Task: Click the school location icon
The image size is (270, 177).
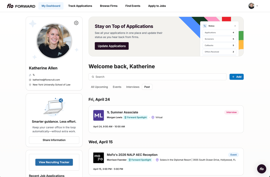Action: [30, 85]
